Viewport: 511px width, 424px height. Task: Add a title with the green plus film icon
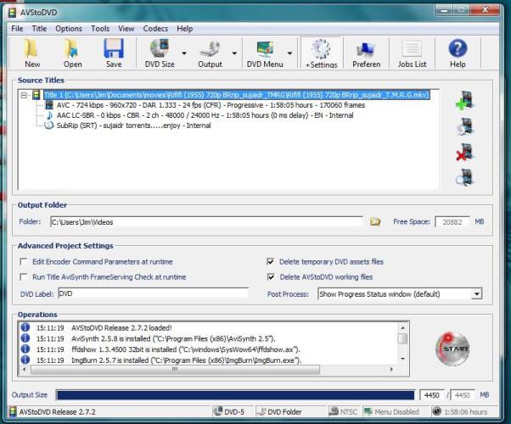click(465, 101)
